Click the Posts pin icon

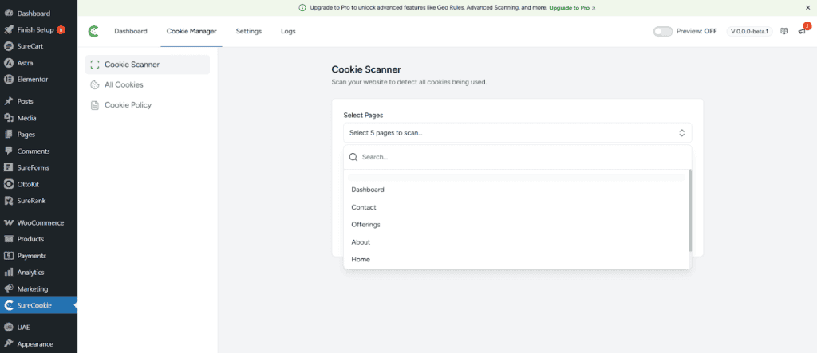(8, 101)
